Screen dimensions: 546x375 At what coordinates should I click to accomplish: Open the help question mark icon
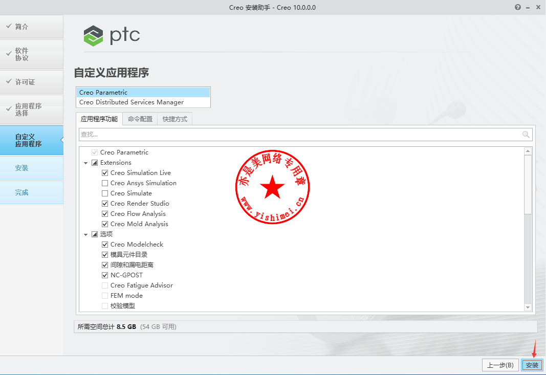pyautogui.click(x=518, y=7)
